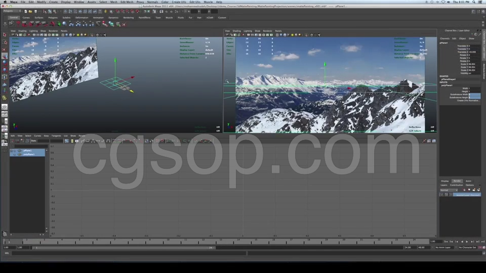This screenshot has width=486, height=273.
Task: Click pPlaneShape1 under SHAPES
Action: click(x=448, y=79)
